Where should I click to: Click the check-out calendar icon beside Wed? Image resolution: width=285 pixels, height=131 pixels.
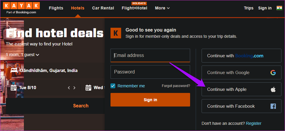pyautogui.click(x=88, y=88)
